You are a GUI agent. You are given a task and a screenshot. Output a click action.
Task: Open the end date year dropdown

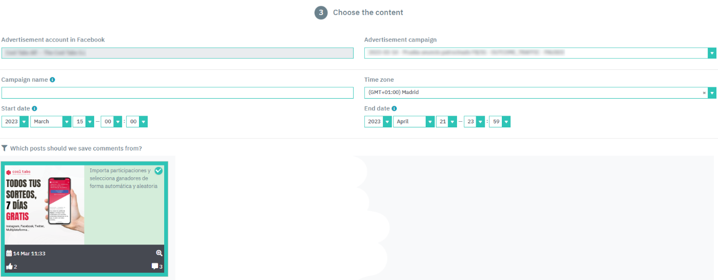tap(387, 122)
